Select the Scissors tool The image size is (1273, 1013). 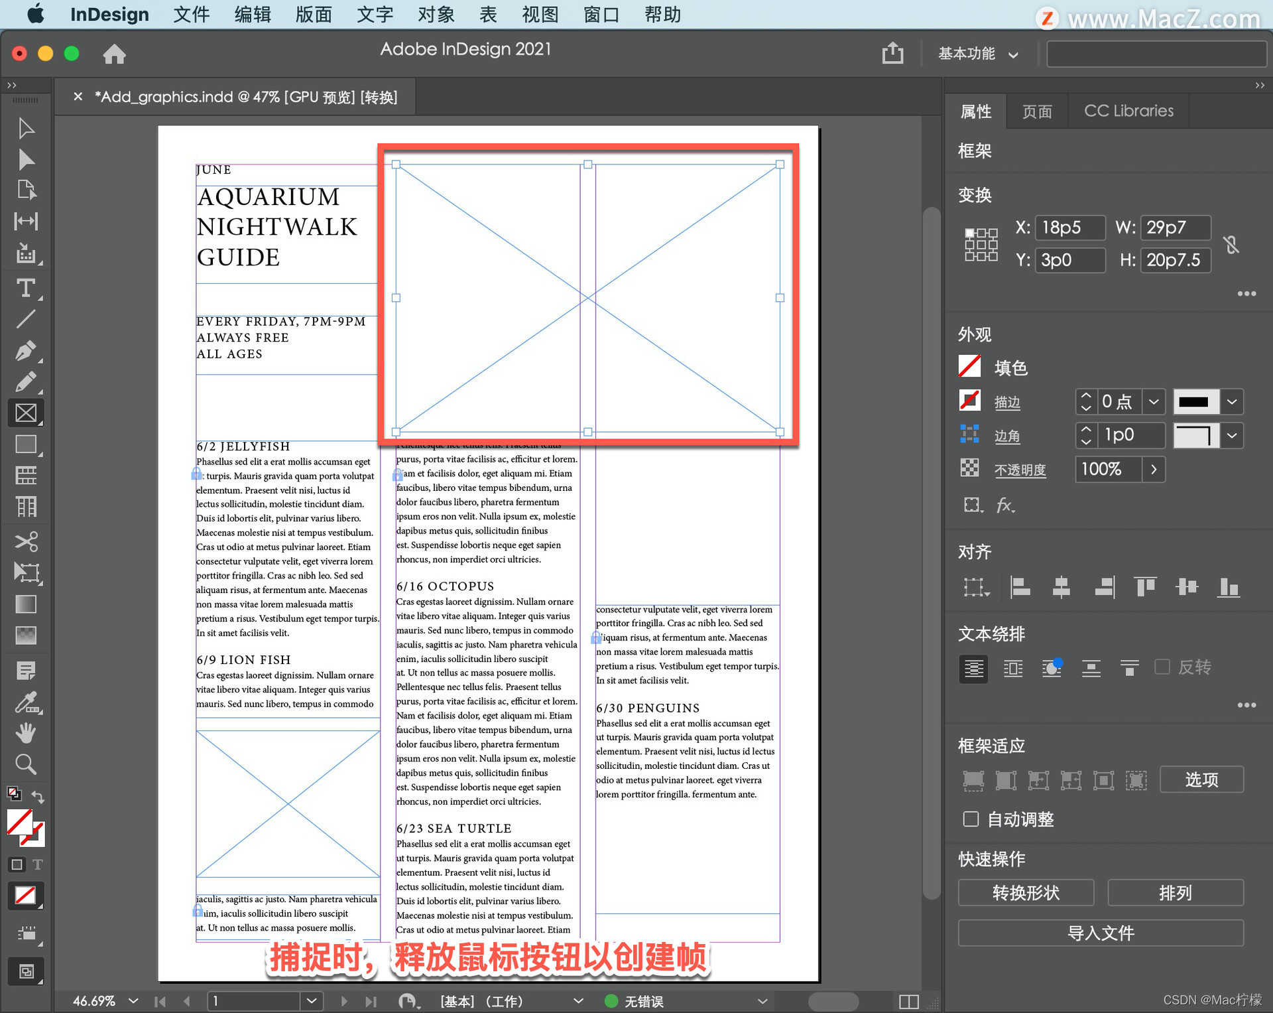coord(25,541)
